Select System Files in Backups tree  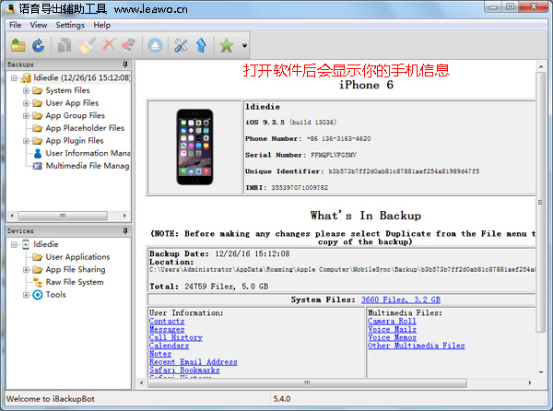[x=67, y=90]
